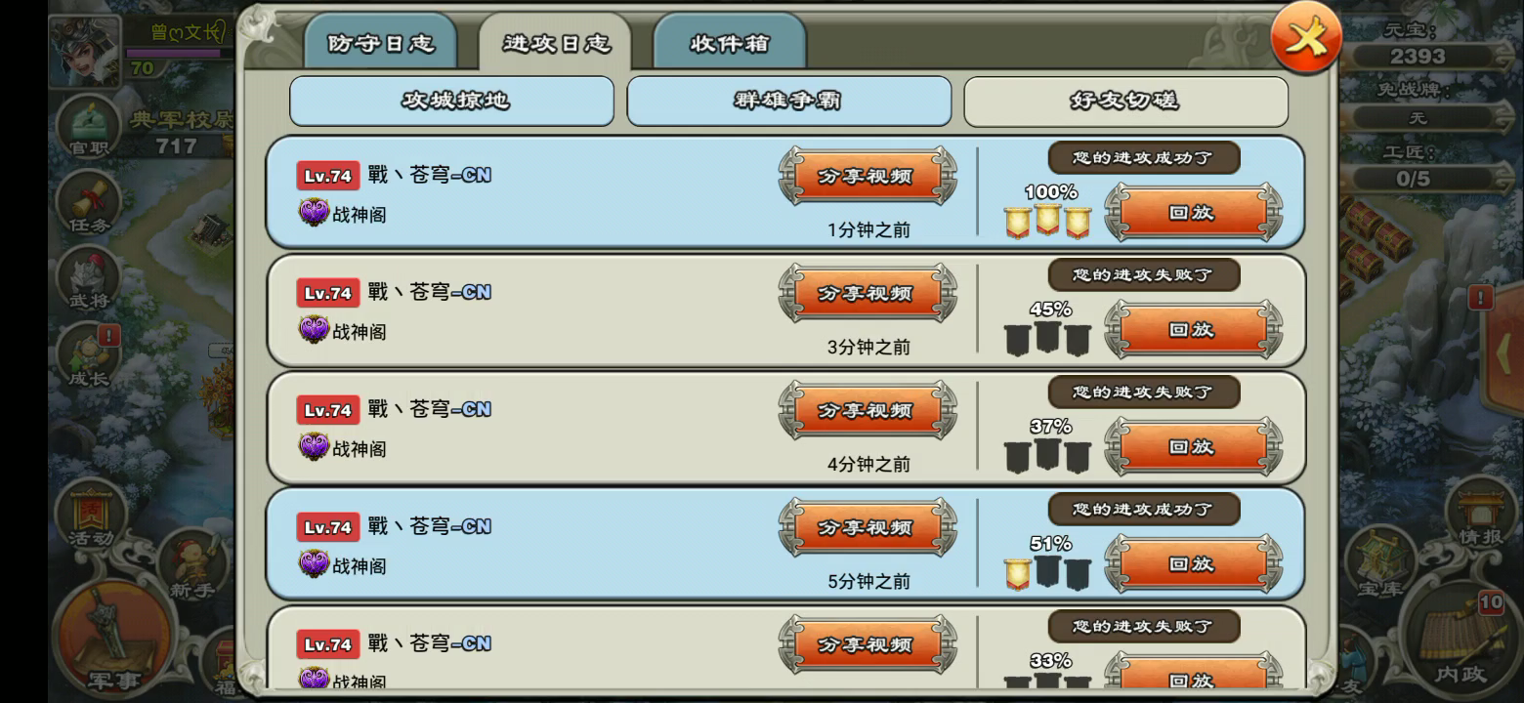Open the 内政 internal affairs icon
Screen dimensions: 1524x703
[1460, 639]
